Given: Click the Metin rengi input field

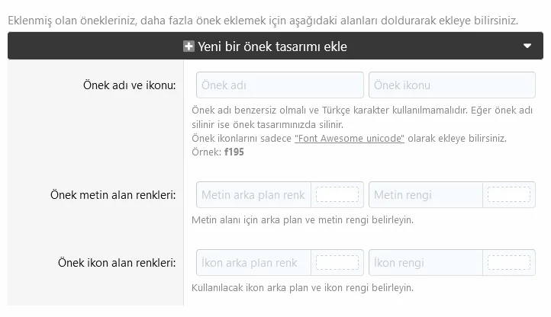Looking at the screenshot, I should 426,194.
